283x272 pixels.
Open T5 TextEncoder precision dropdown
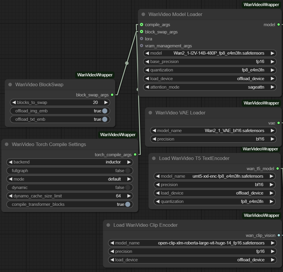click(215, 185)
